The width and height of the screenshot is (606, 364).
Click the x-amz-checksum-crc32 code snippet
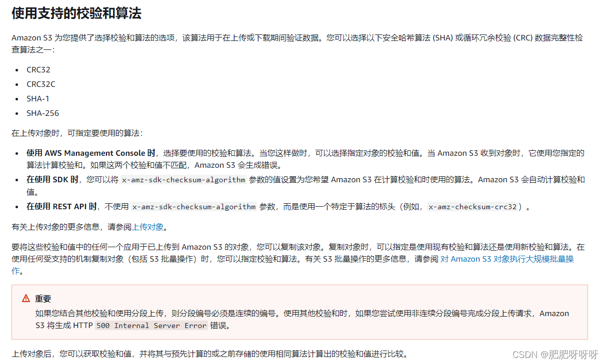tap(472, 206)
